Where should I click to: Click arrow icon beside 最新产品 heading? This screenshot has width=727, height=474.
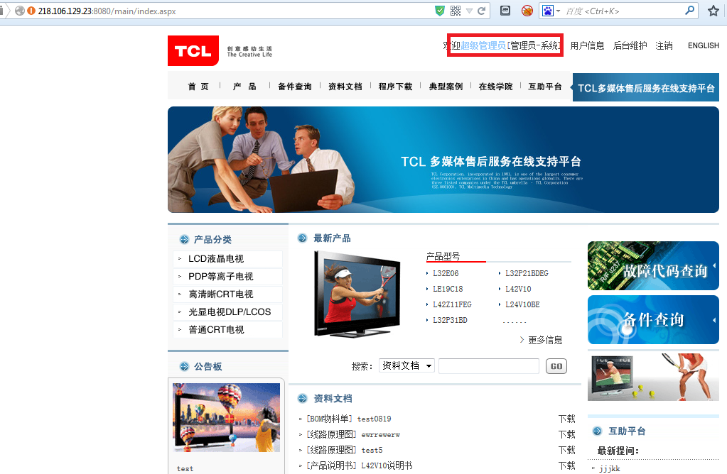coord(302,238)
